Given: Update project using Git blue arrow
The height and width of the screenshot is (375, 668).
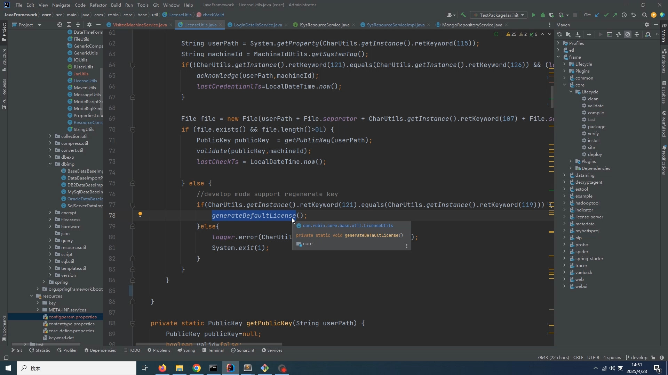Looking at the screenshot, I should (597, 15).
